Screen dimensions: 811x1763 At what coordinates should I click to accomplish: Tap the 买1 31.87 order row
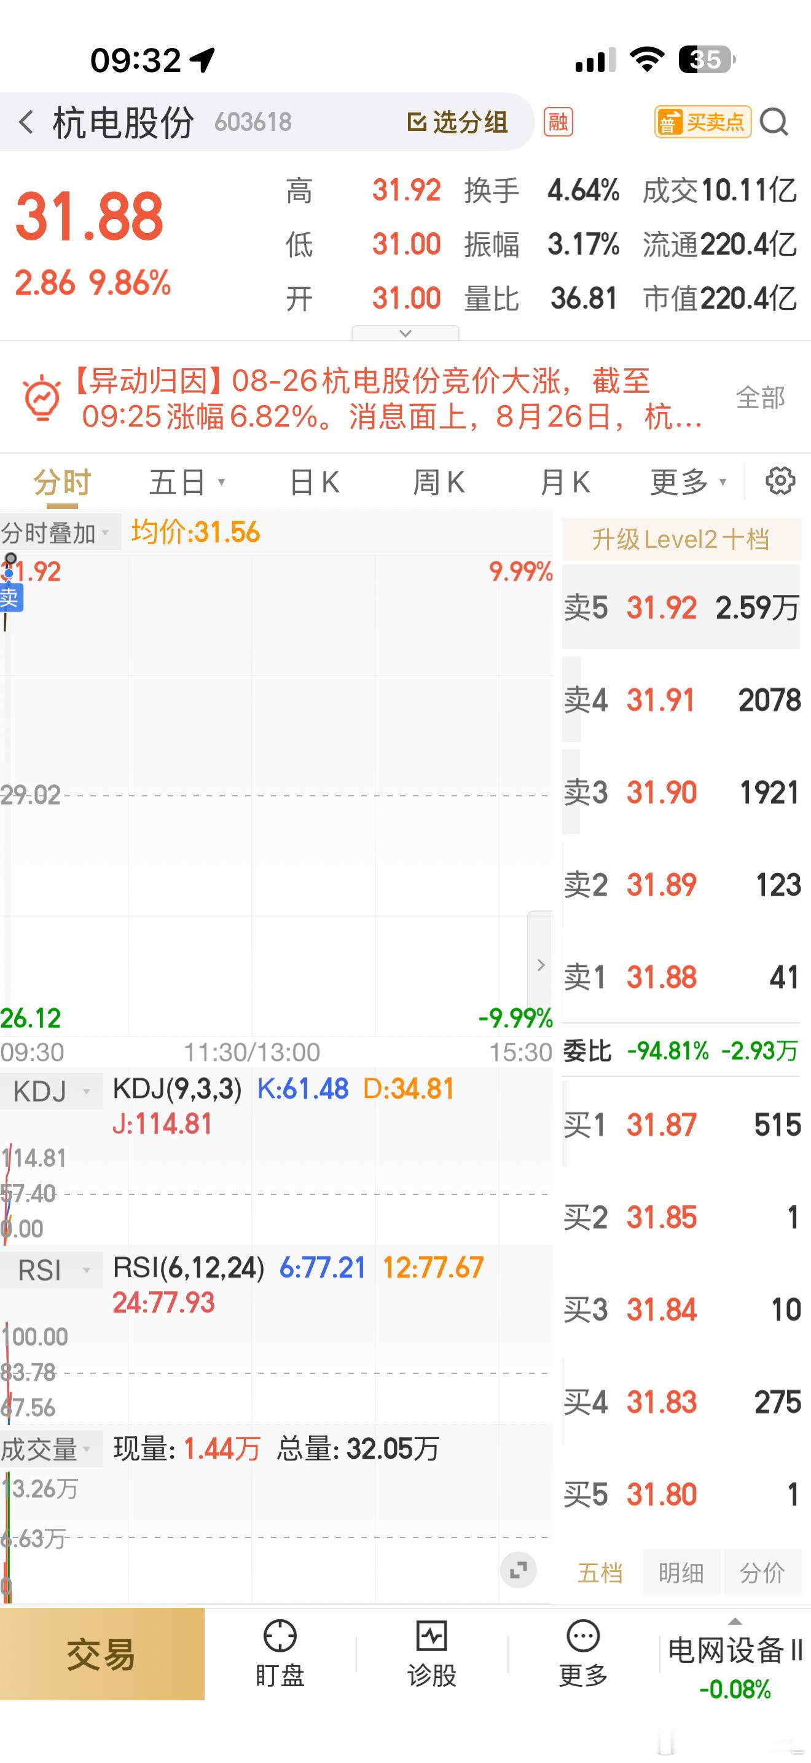coord(681,1124)
